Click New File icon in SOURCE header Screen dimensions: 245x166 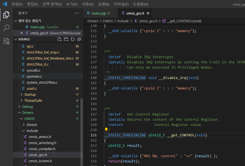(59, 39)
